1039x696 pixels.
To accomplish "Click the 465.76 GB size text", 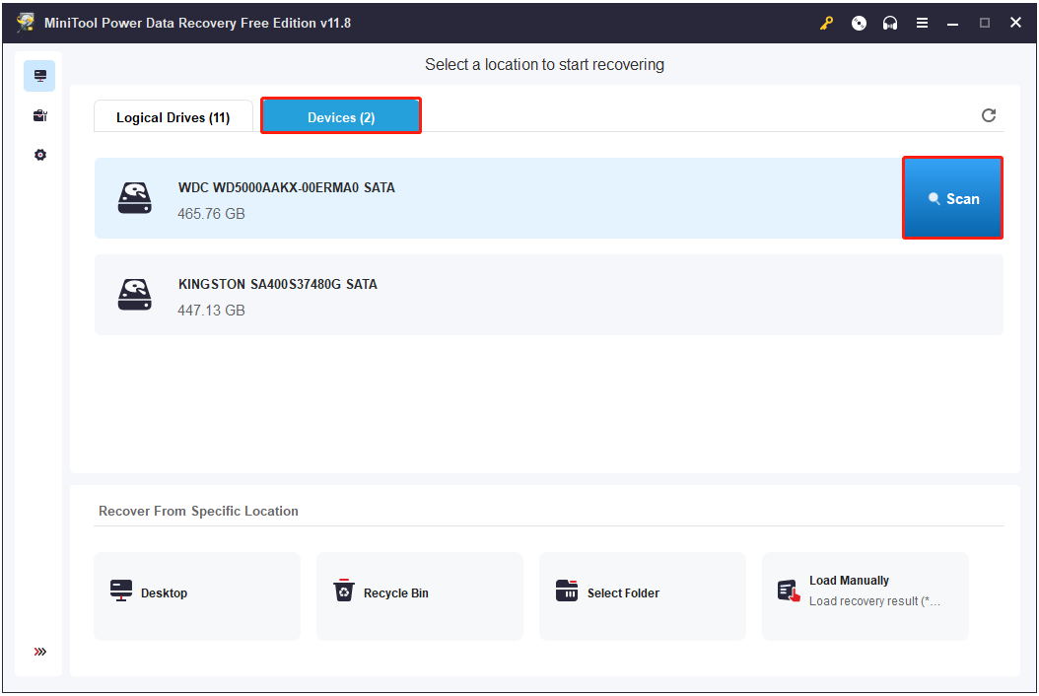I will point(211,214).
